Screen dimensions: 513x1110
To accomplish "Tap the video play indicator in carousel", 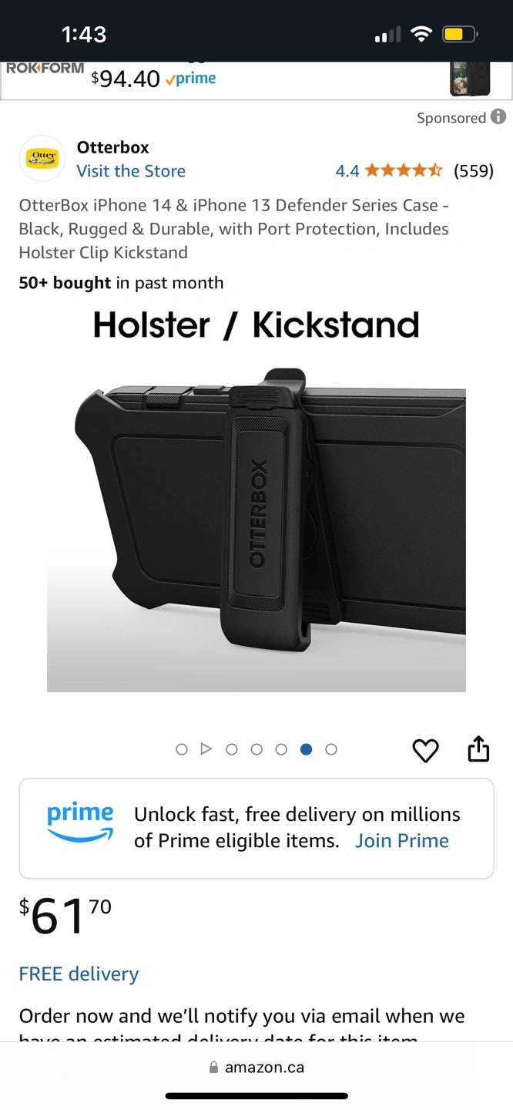I will click(206, 748).
